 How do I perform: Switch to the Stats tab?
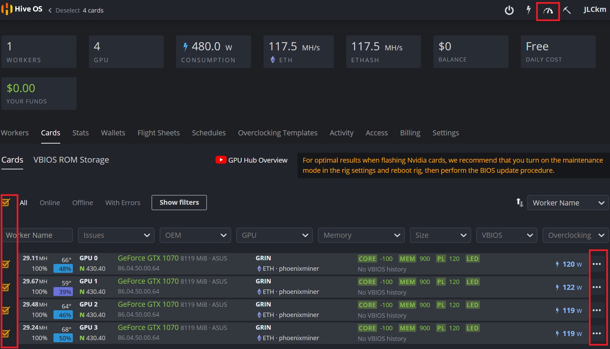point(81,133)
